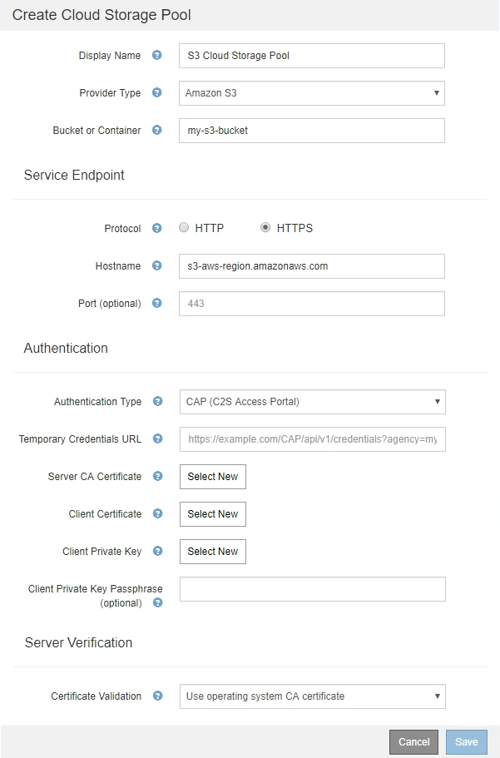
Task: Open help for Bucket or Container
Action: tap(157, 131)
